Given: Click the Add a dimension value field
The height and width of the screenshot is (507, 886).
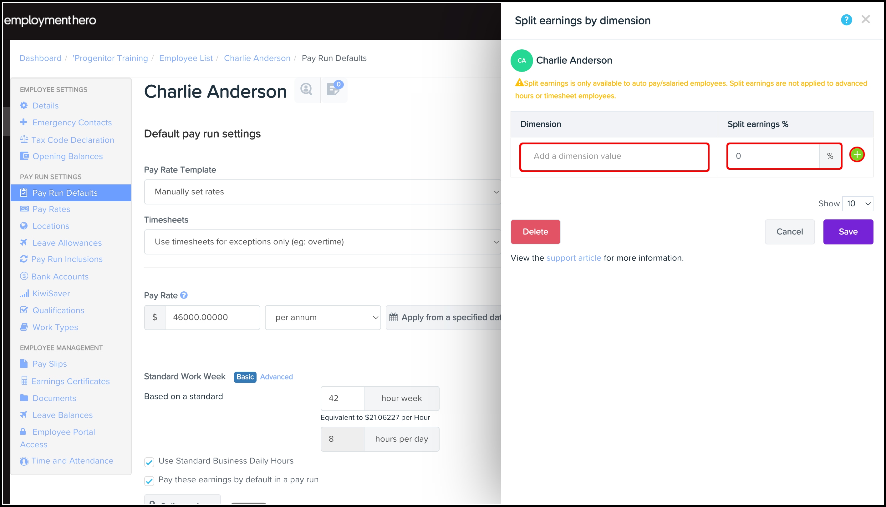Looking at the screenshot, I should click(x=614, y=156).
